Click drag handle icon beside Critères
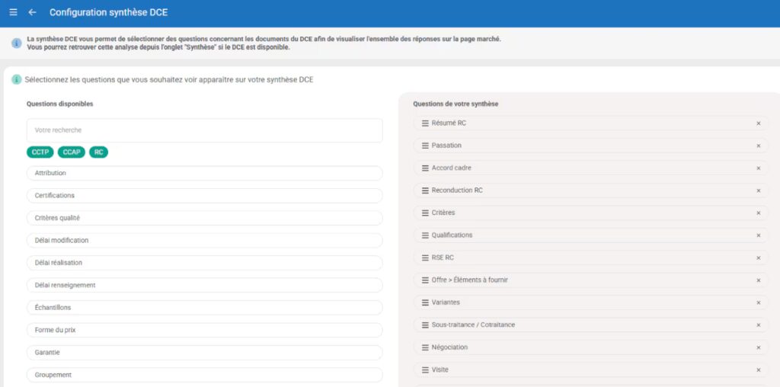Viewport: 780px width, 387px height. pyautogui.click(x=424, y=213)
